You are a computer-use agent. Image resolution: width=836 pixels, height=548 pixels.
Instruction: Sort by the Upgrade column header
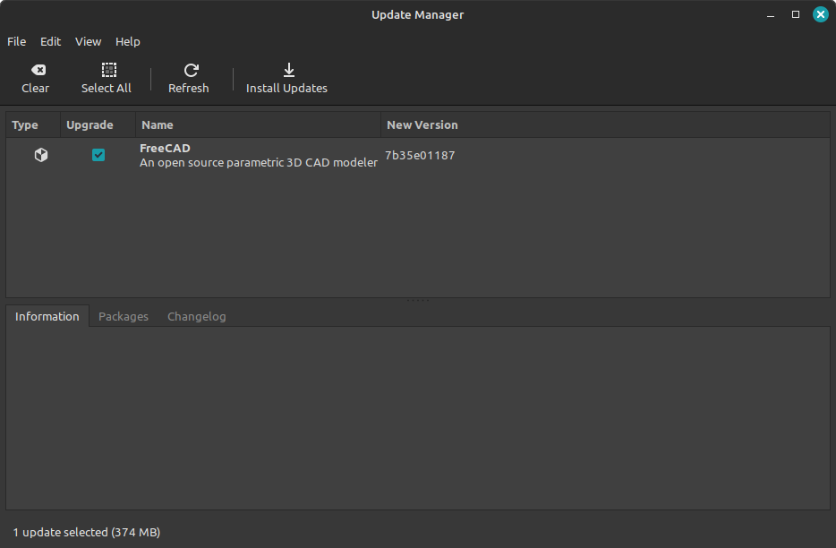(98, 124)
